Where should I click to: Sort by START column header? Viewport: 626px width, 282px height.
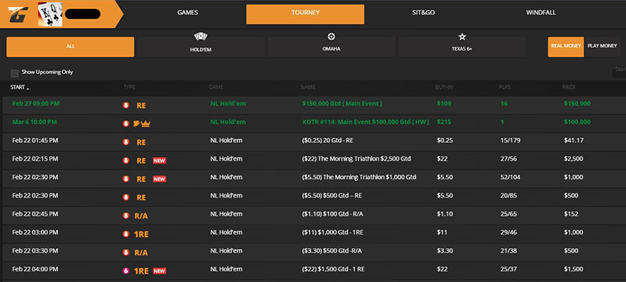(x=19, y=87)
